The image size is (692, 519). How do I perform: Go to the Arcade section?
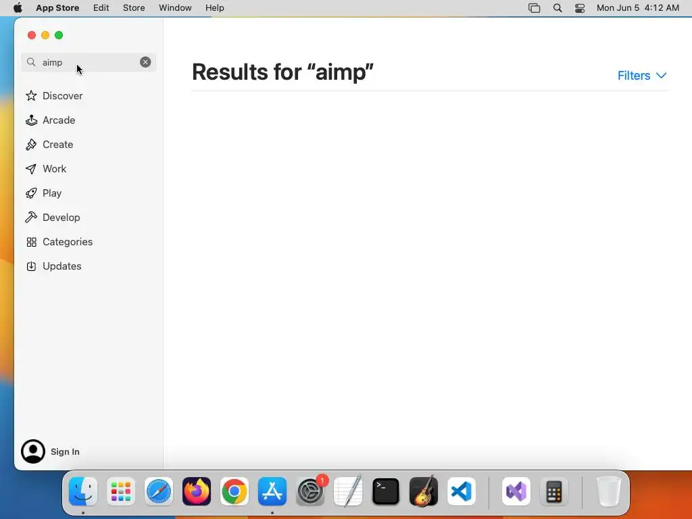point(59,120)
